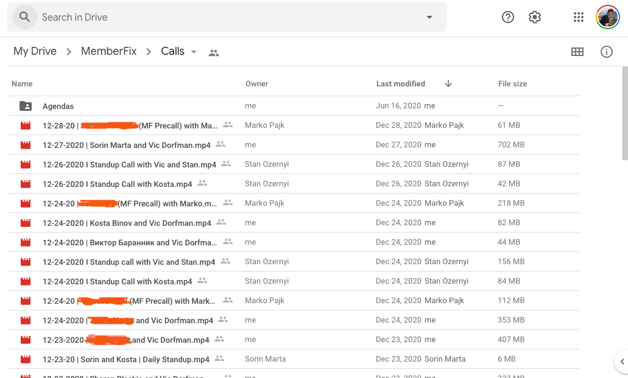The image size is (628, 378).
Task: Click the search magnifier icon
Action: click(x=24, y=17)
